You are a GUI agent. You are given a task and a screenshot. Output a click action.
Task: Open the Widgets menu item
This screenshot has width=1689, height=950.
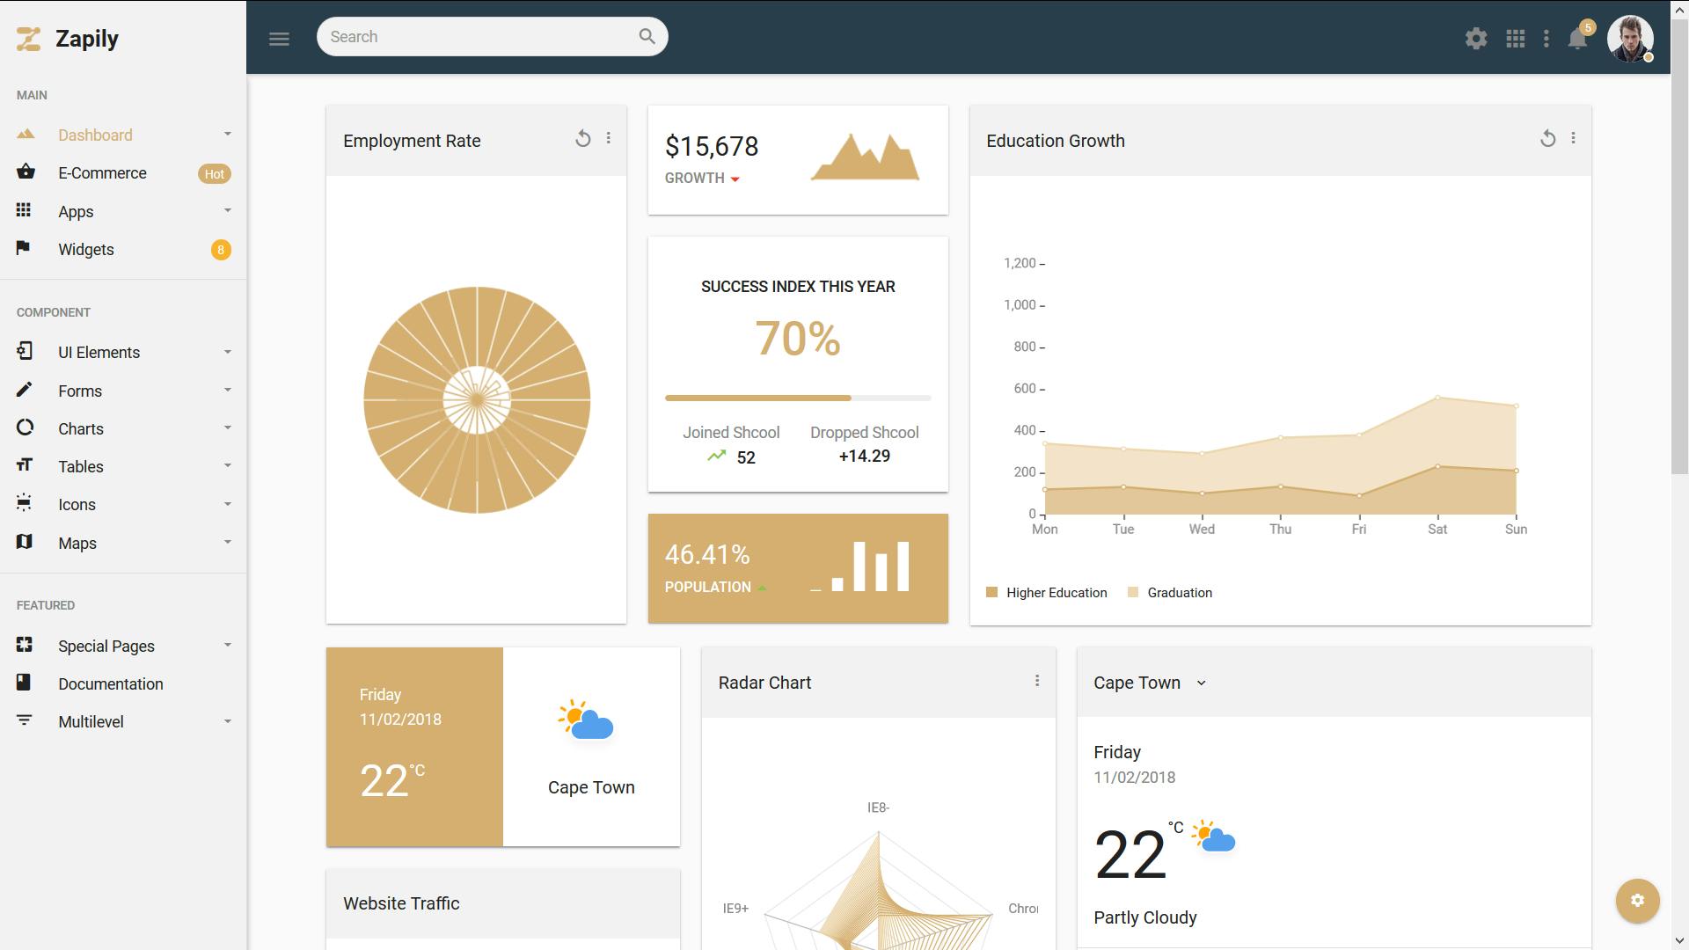pyautogui.click(x=123, y=250)
